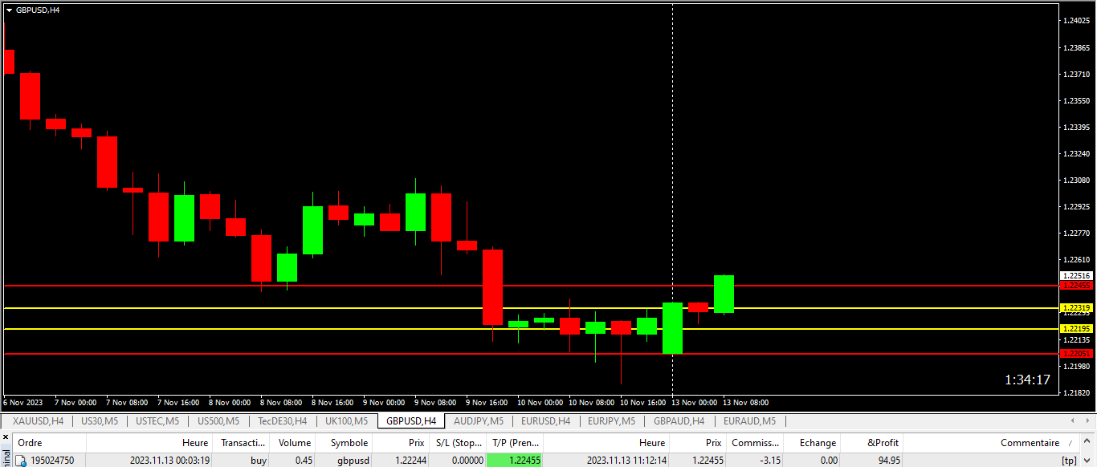Click the -3.15 commission cell
Screen dimensions: 1097x467
tap(769, 461)
